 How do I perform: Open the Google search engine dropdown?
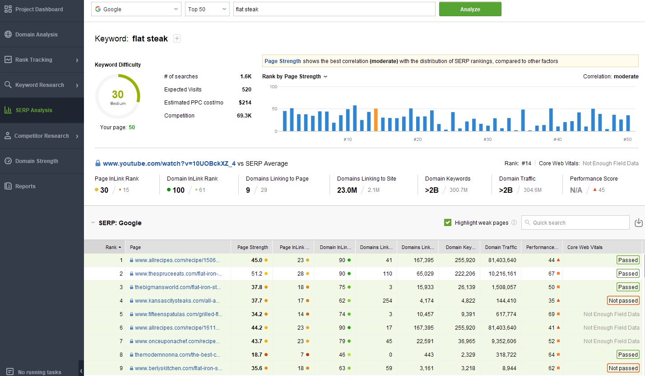click(136, 9)
